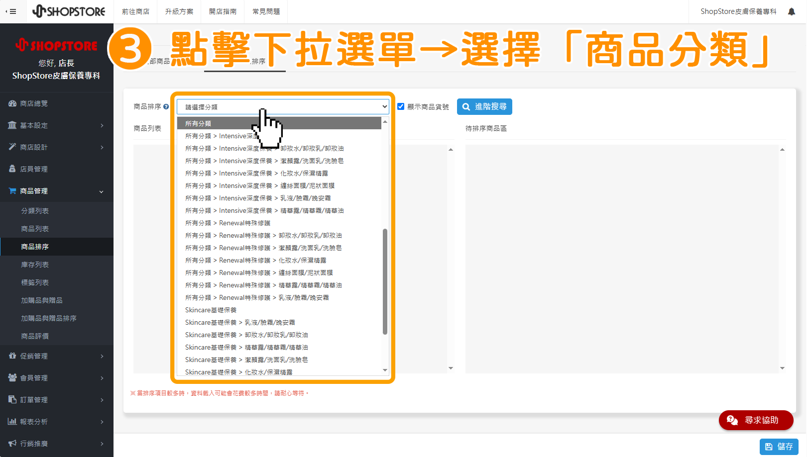Select Renewal特殊修護 > 卸妝水/卸妝乳/卸妝油 option
The width and height of the screenshot is (807, 457).
click(x=279, y=235)
